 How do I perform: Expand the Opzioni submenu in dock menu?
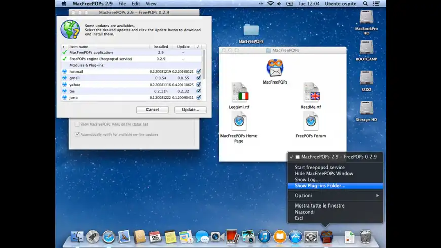pyautogui.click(x=335, y=195)
